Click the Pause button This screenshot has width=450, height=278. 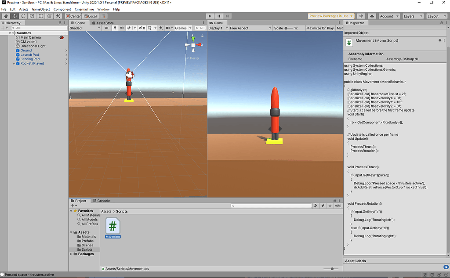pyautogui.click(x=218, y=16)
